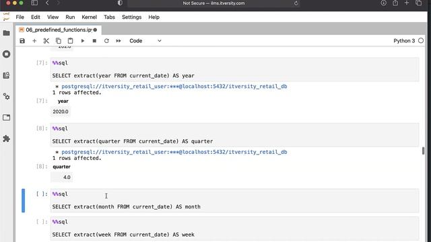Open Safari downloads icon

(383, 3)
